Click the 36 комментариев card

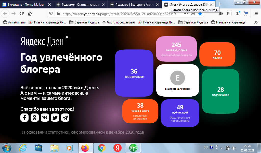[134, 73]
